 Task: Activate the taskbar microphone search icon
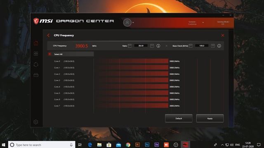pos(71,145)
